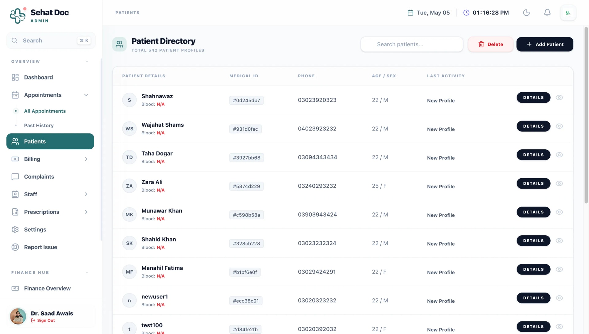Open All Appointments in sidebar
Image resolution: width=589 pixels, height=334 pixels.
45,111
